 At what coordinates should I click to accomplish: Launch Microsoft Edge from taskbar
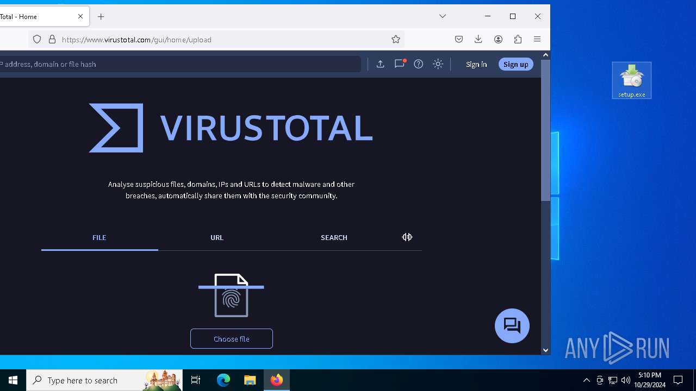pyautogui.click(x=223, y=380)
